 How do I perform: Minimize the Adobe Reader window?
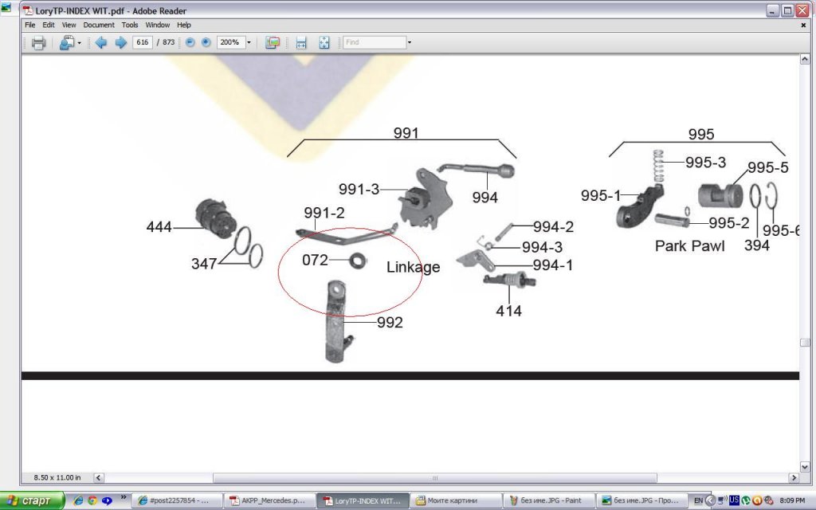click(772, 10)
